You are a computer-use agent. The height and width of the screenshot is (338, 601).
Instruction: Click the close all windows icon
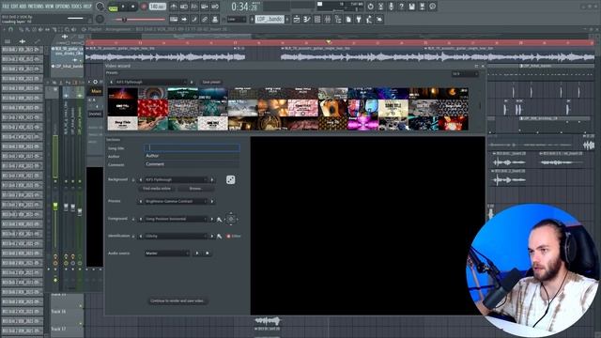379,19
